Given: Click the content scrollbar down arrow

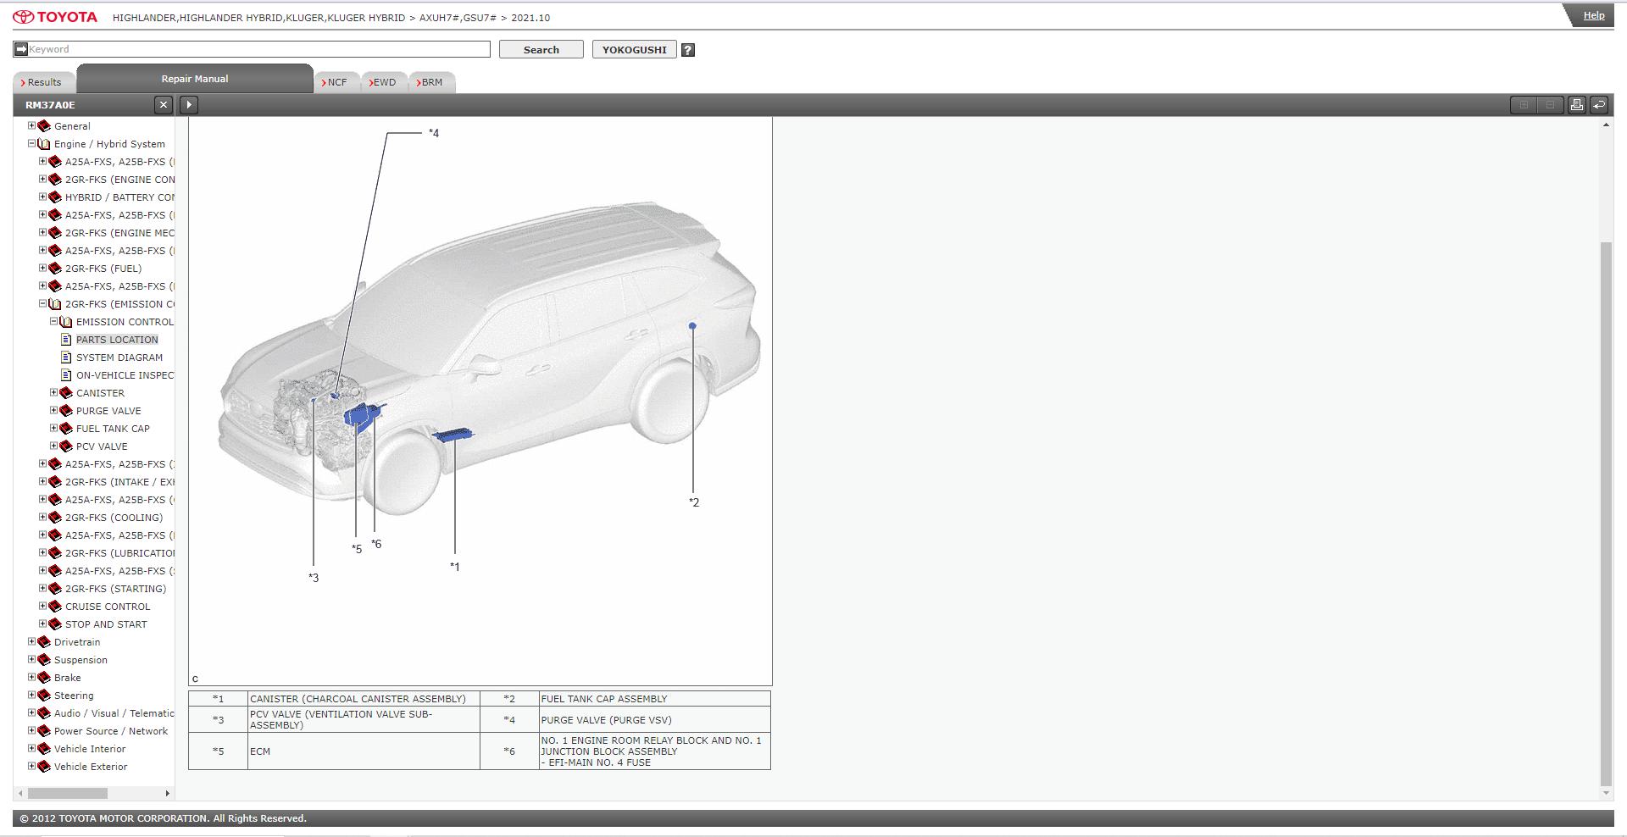Looking at the screenshot, I should [1606, 794].
